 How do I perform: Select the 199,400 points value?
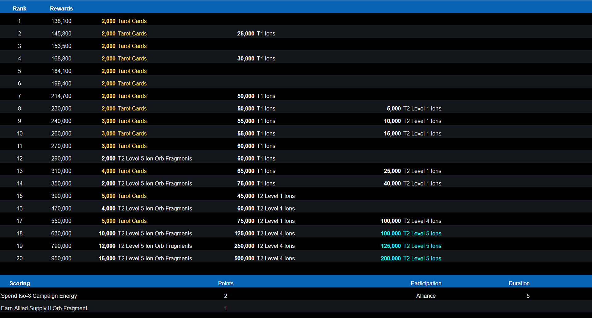[61, 84]
